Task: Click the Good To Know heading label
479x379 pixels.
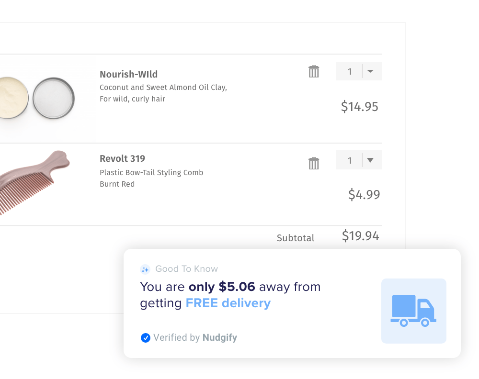Action: [x=187, y=269]
